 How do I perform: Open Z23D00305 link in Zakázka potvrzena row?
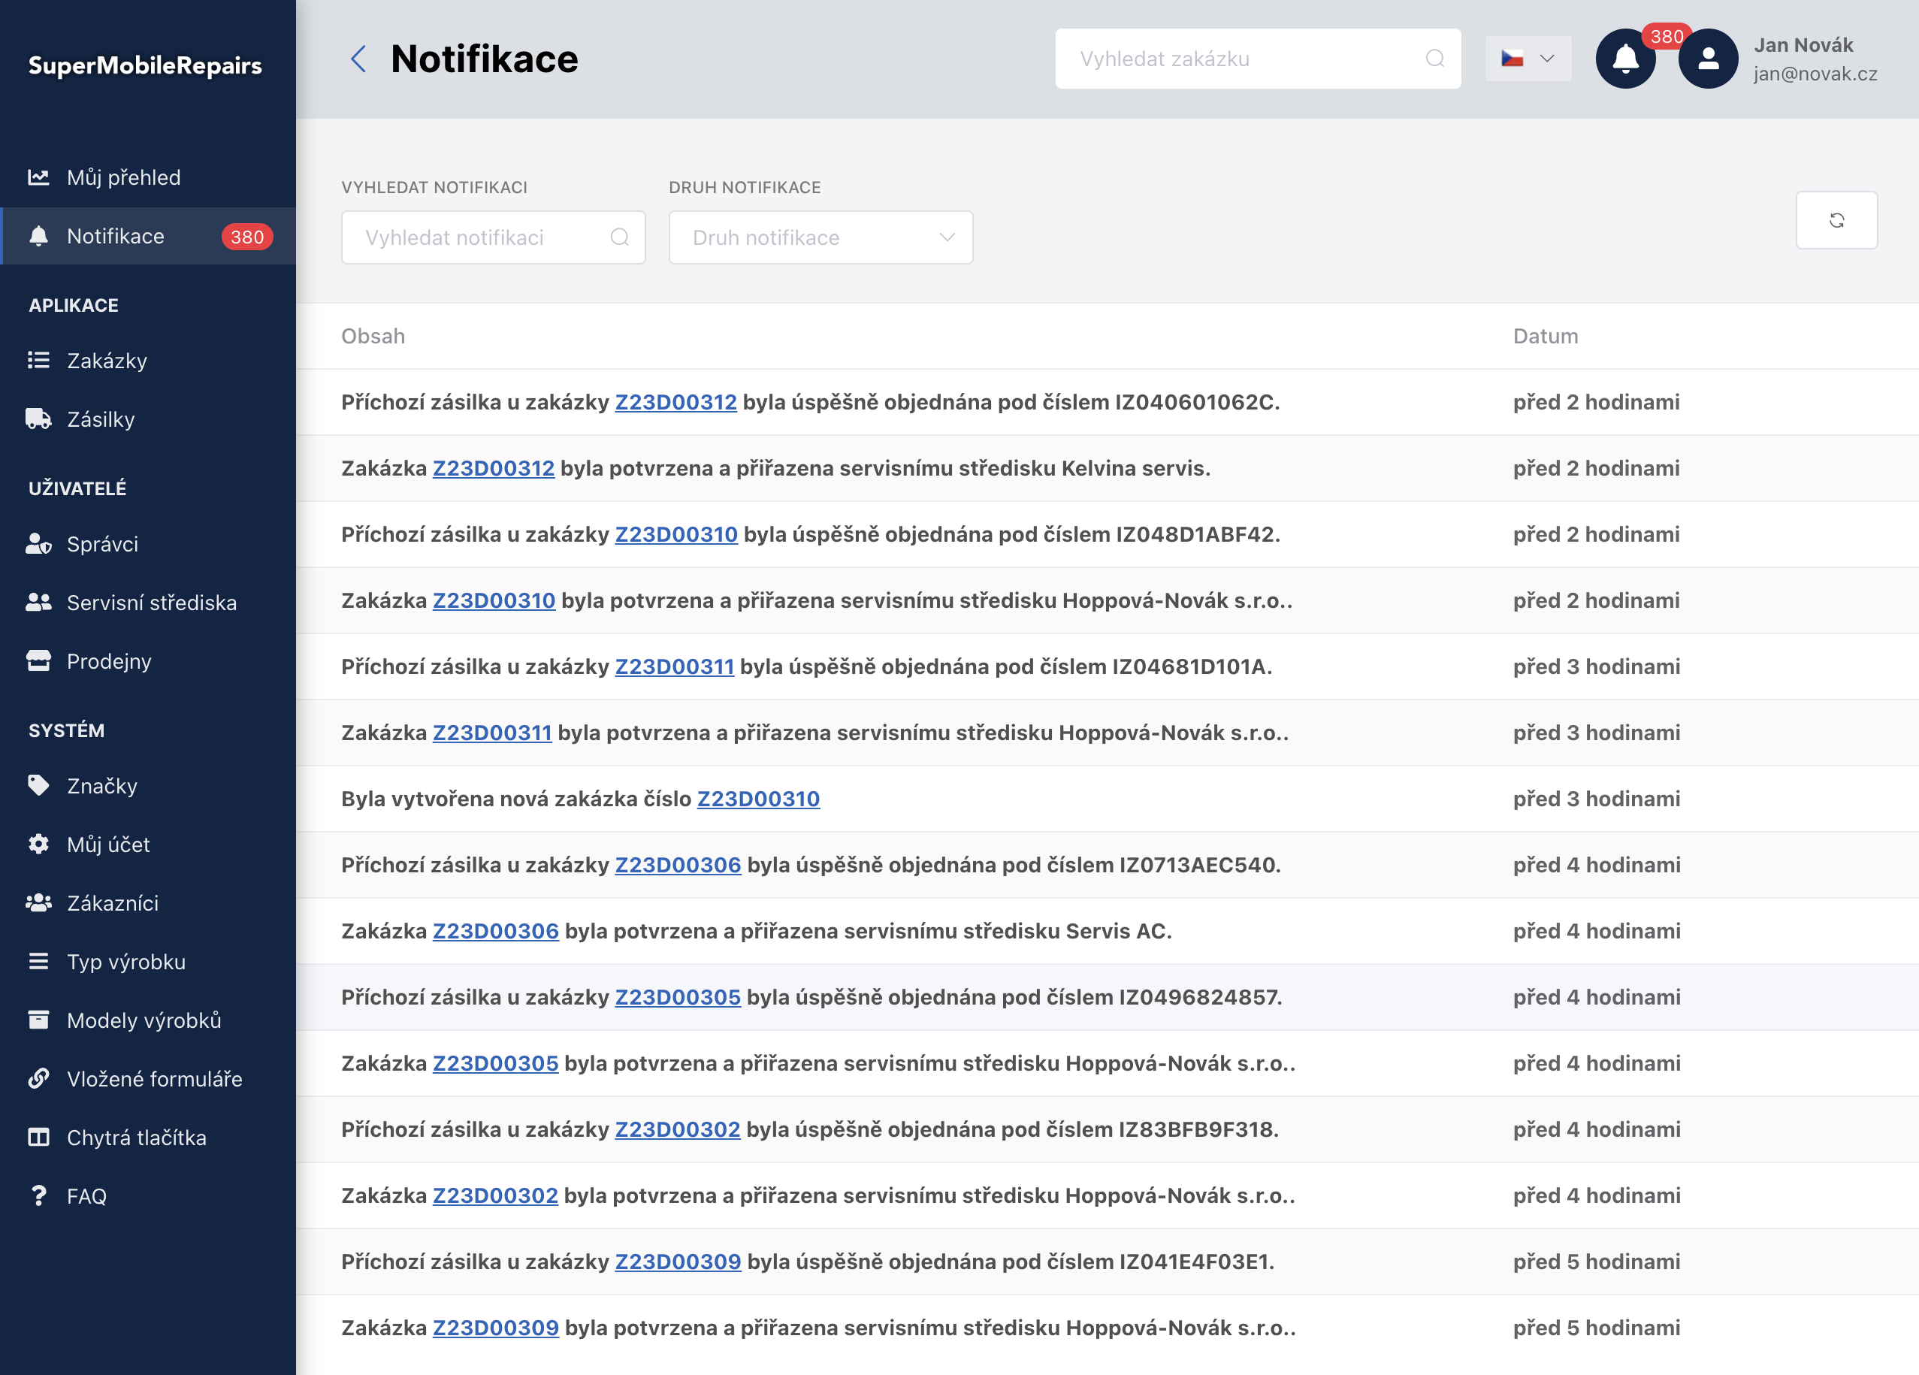click(496, 1064)
